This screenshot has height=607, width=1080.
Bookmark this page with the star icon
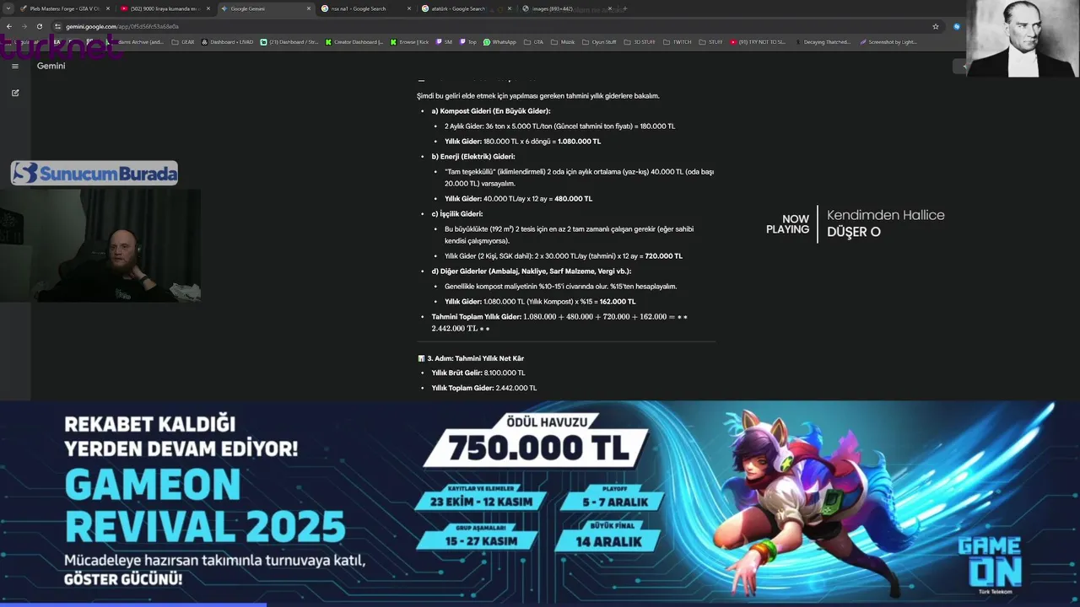click(x=936, y=26)
